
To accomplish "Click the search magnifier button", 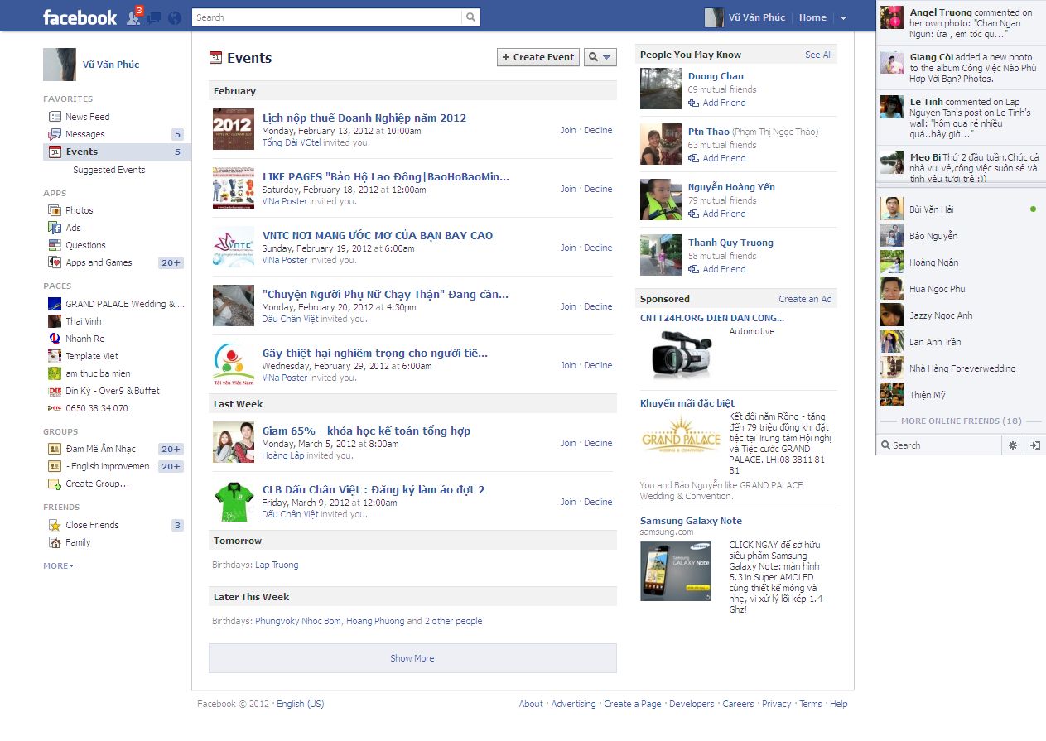I will [x=471, y=17].
